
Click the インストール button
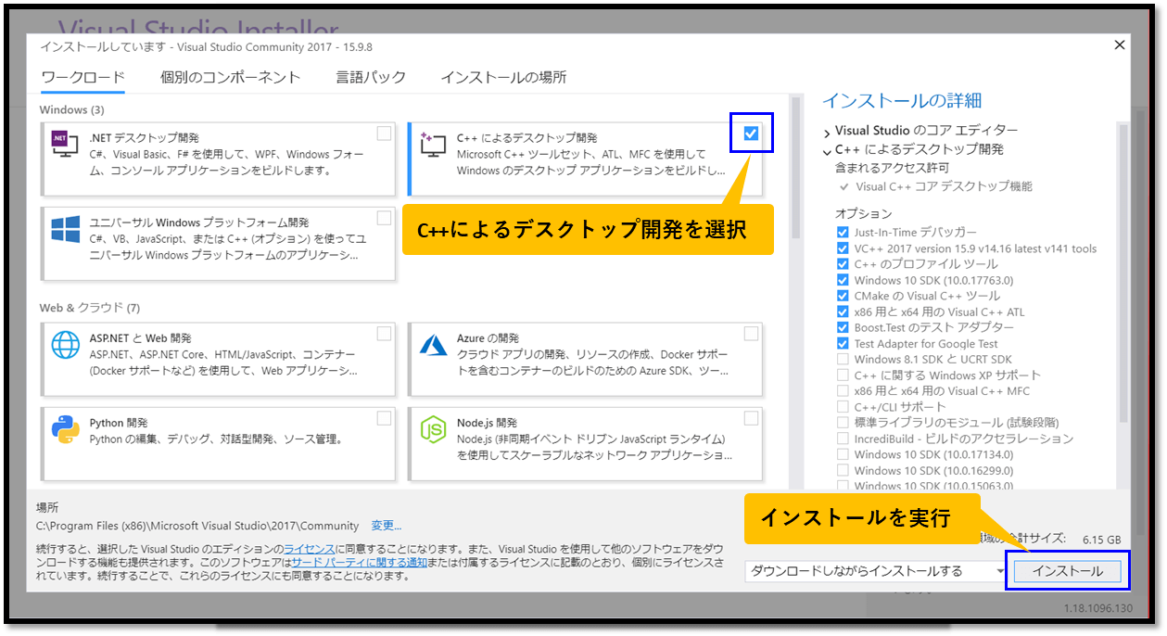pyautogui.click(x=1068, y=572)
